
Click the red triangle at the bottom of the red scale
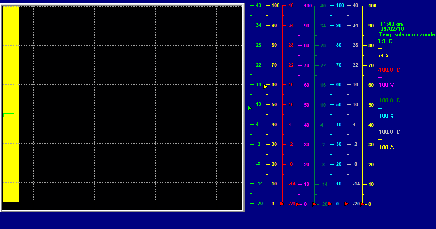282,204
